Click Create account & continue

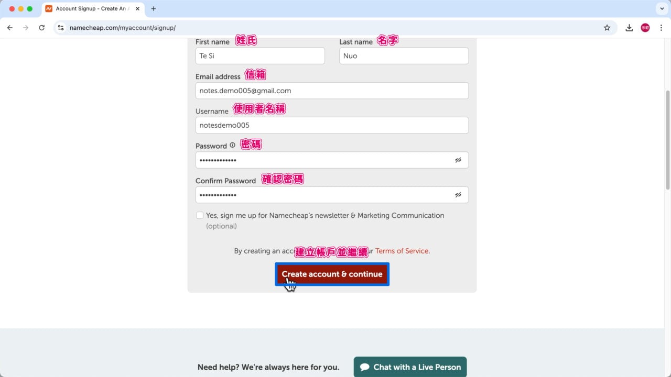332,274
